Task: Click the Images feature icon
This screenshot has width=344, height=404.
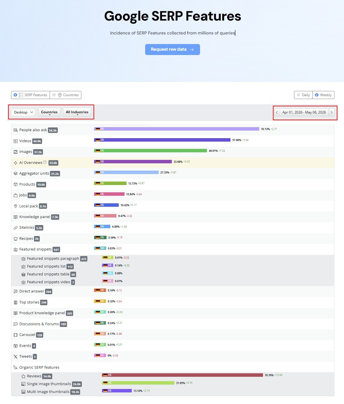Action: pyautogui.click(x=15, y=152)
